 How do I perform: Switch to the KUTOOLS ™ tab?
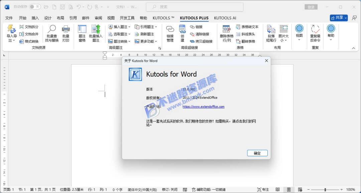163,18
